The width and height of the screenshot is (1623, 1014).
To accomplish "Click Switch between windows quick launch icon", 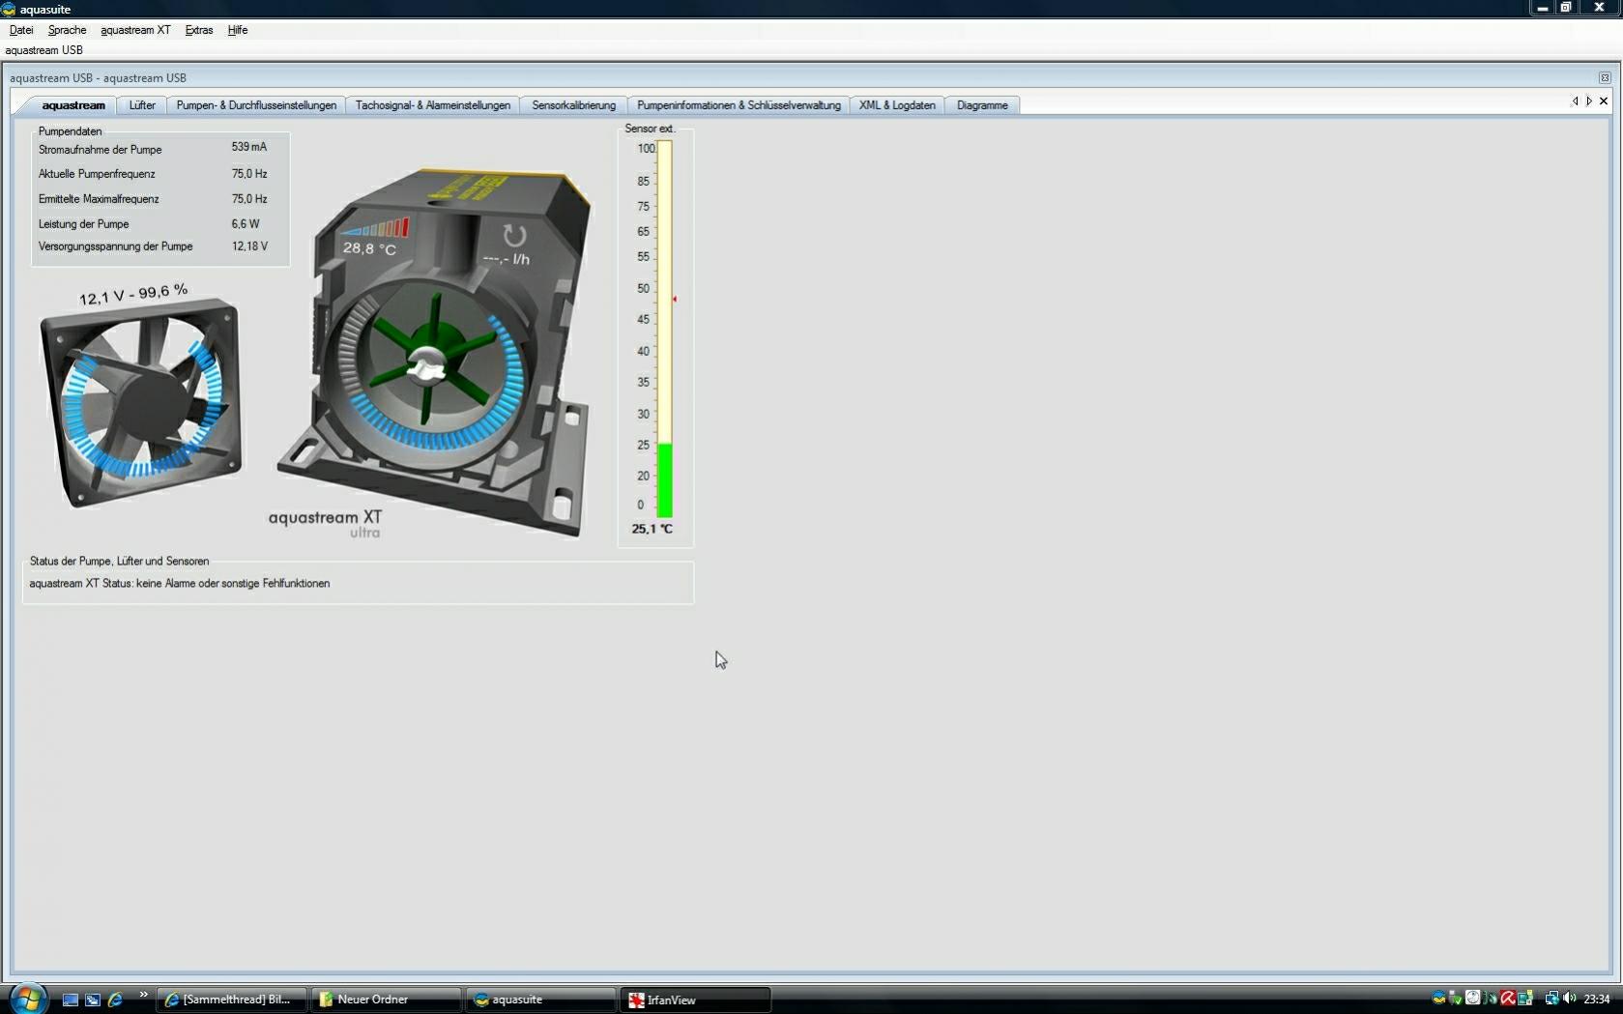I will click(x=93, y=1000).
